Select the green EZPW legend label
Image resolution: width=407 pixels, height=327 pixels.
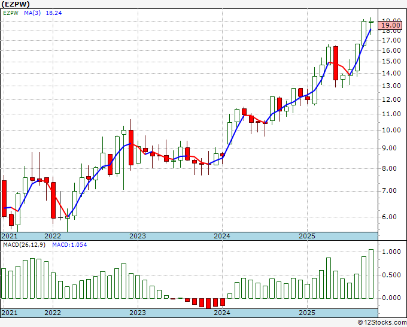(11, 13)
